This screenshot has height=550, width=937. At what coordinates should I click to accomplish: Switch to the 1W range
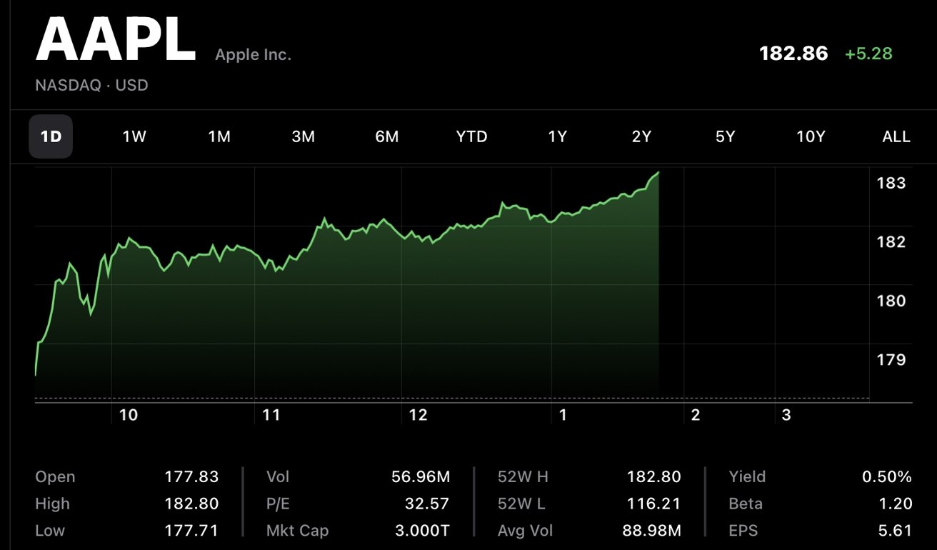point(134,136)
